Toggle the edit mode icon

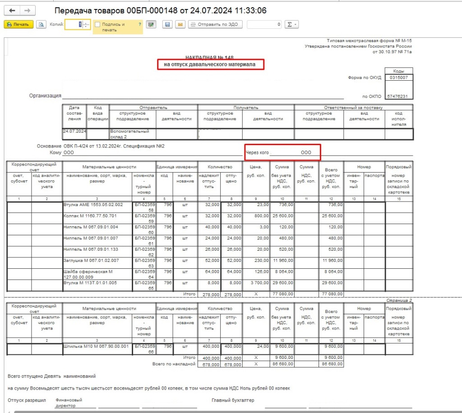152,24
